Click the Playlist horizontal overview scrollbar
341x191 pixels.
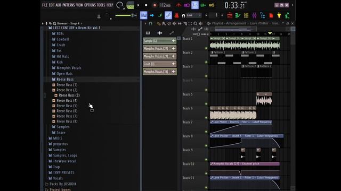pyautogui.click(x=236, y=29)
